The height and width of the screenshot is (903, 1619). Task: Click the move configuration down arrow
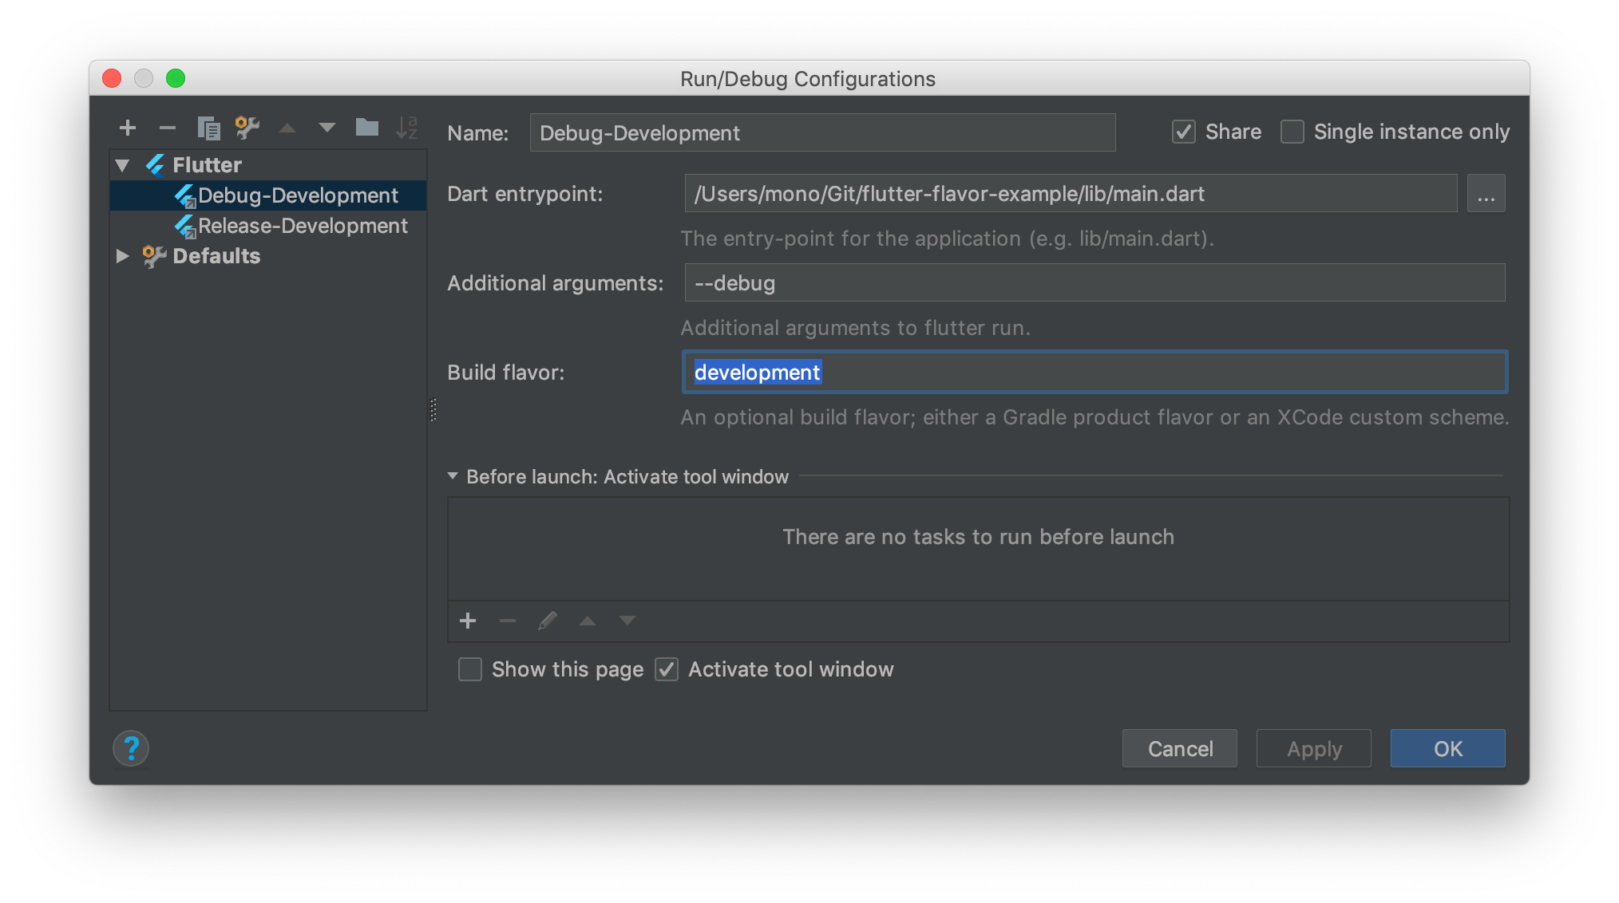pyautogui.click(x=327, y=128)
